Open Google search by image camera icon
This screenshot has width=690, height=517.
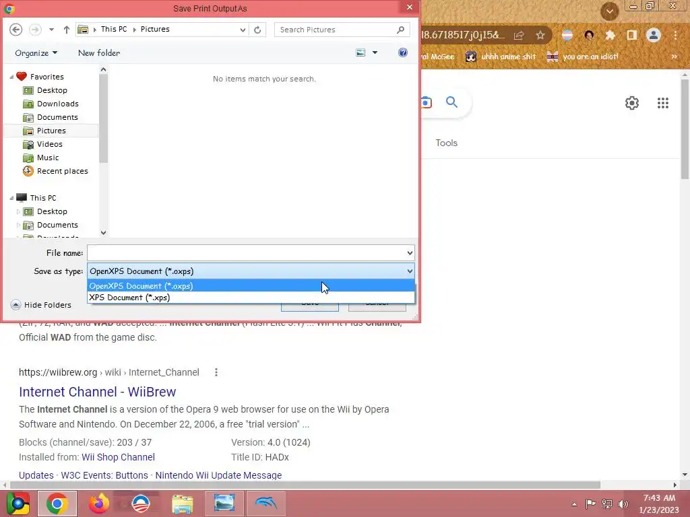click(x=426, y=102)
